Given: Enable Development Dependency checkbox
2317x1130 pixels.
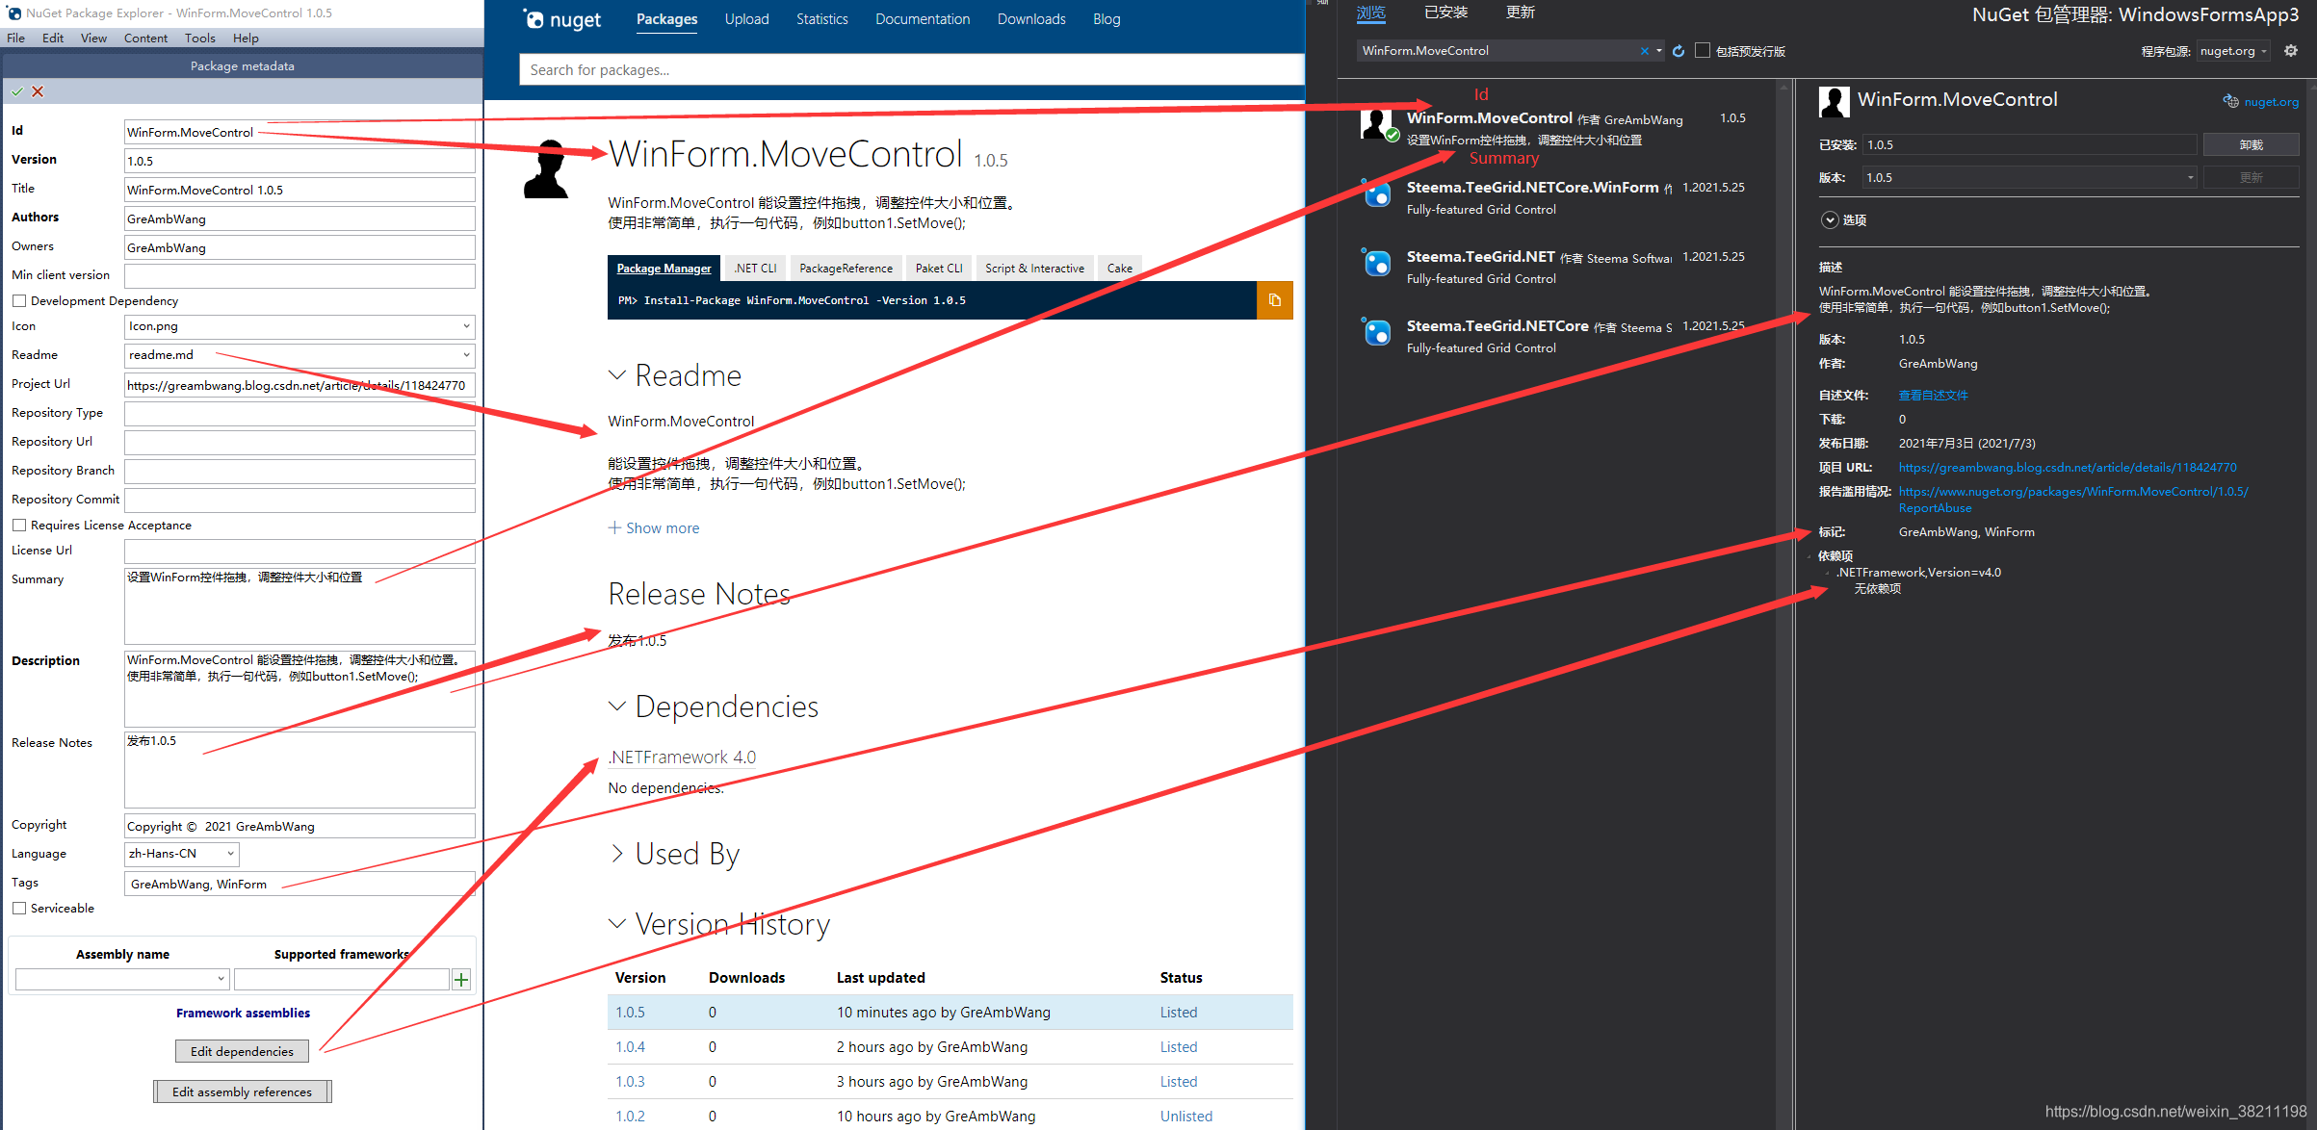Looking at the screenshot, I should [x=19, y=301].
